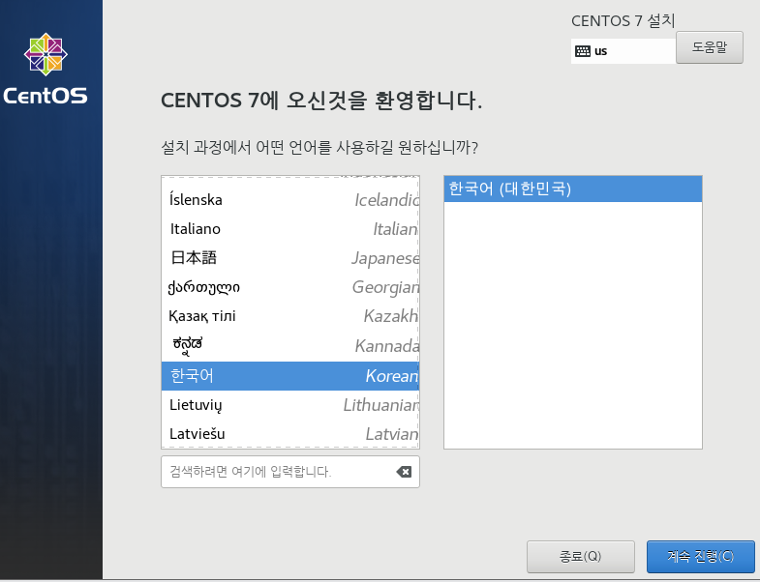Select Italiano language row
Screen dimensions: 760x582
click(x=290, y=229)
